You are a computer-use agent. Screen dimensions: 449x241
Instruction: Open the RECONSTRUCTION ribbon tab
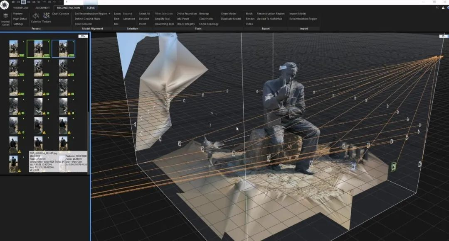(x=68, y=7)
